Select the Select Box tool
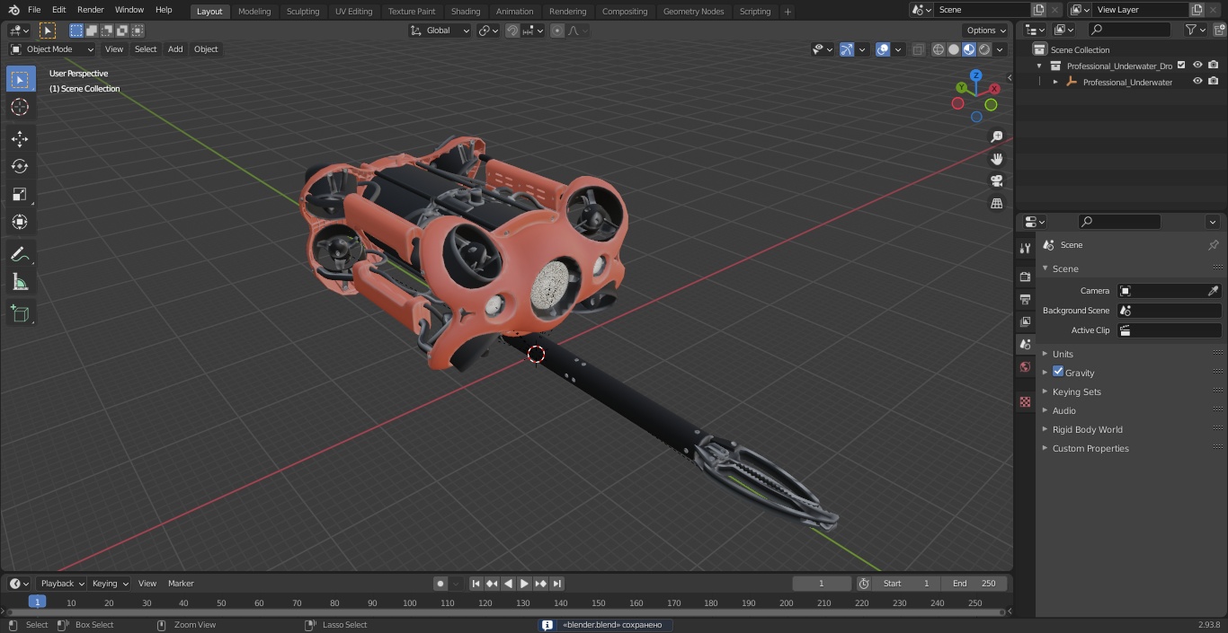The height and width of the screenshot is (633, 1228). coord(20,79)
